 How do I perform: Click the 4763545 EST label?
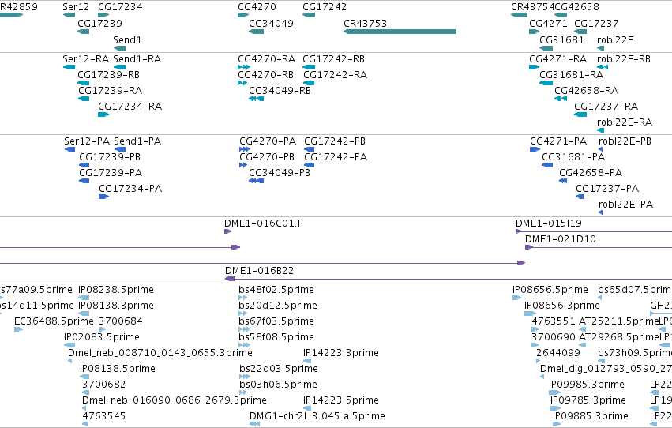tap(103, 416)
